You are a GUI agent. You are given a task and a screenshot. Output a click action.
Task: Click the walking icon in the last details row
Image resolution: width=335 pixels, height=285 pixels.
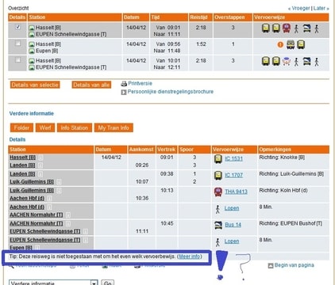coord(218,242)
